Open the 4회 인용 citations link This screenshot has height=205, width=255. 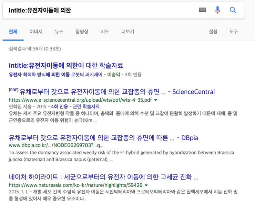click(x=59, y=106)
